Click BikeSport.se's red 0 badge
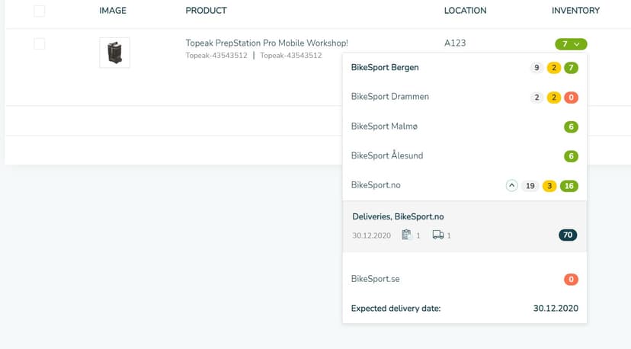631x349 pixels. [571, 280]
